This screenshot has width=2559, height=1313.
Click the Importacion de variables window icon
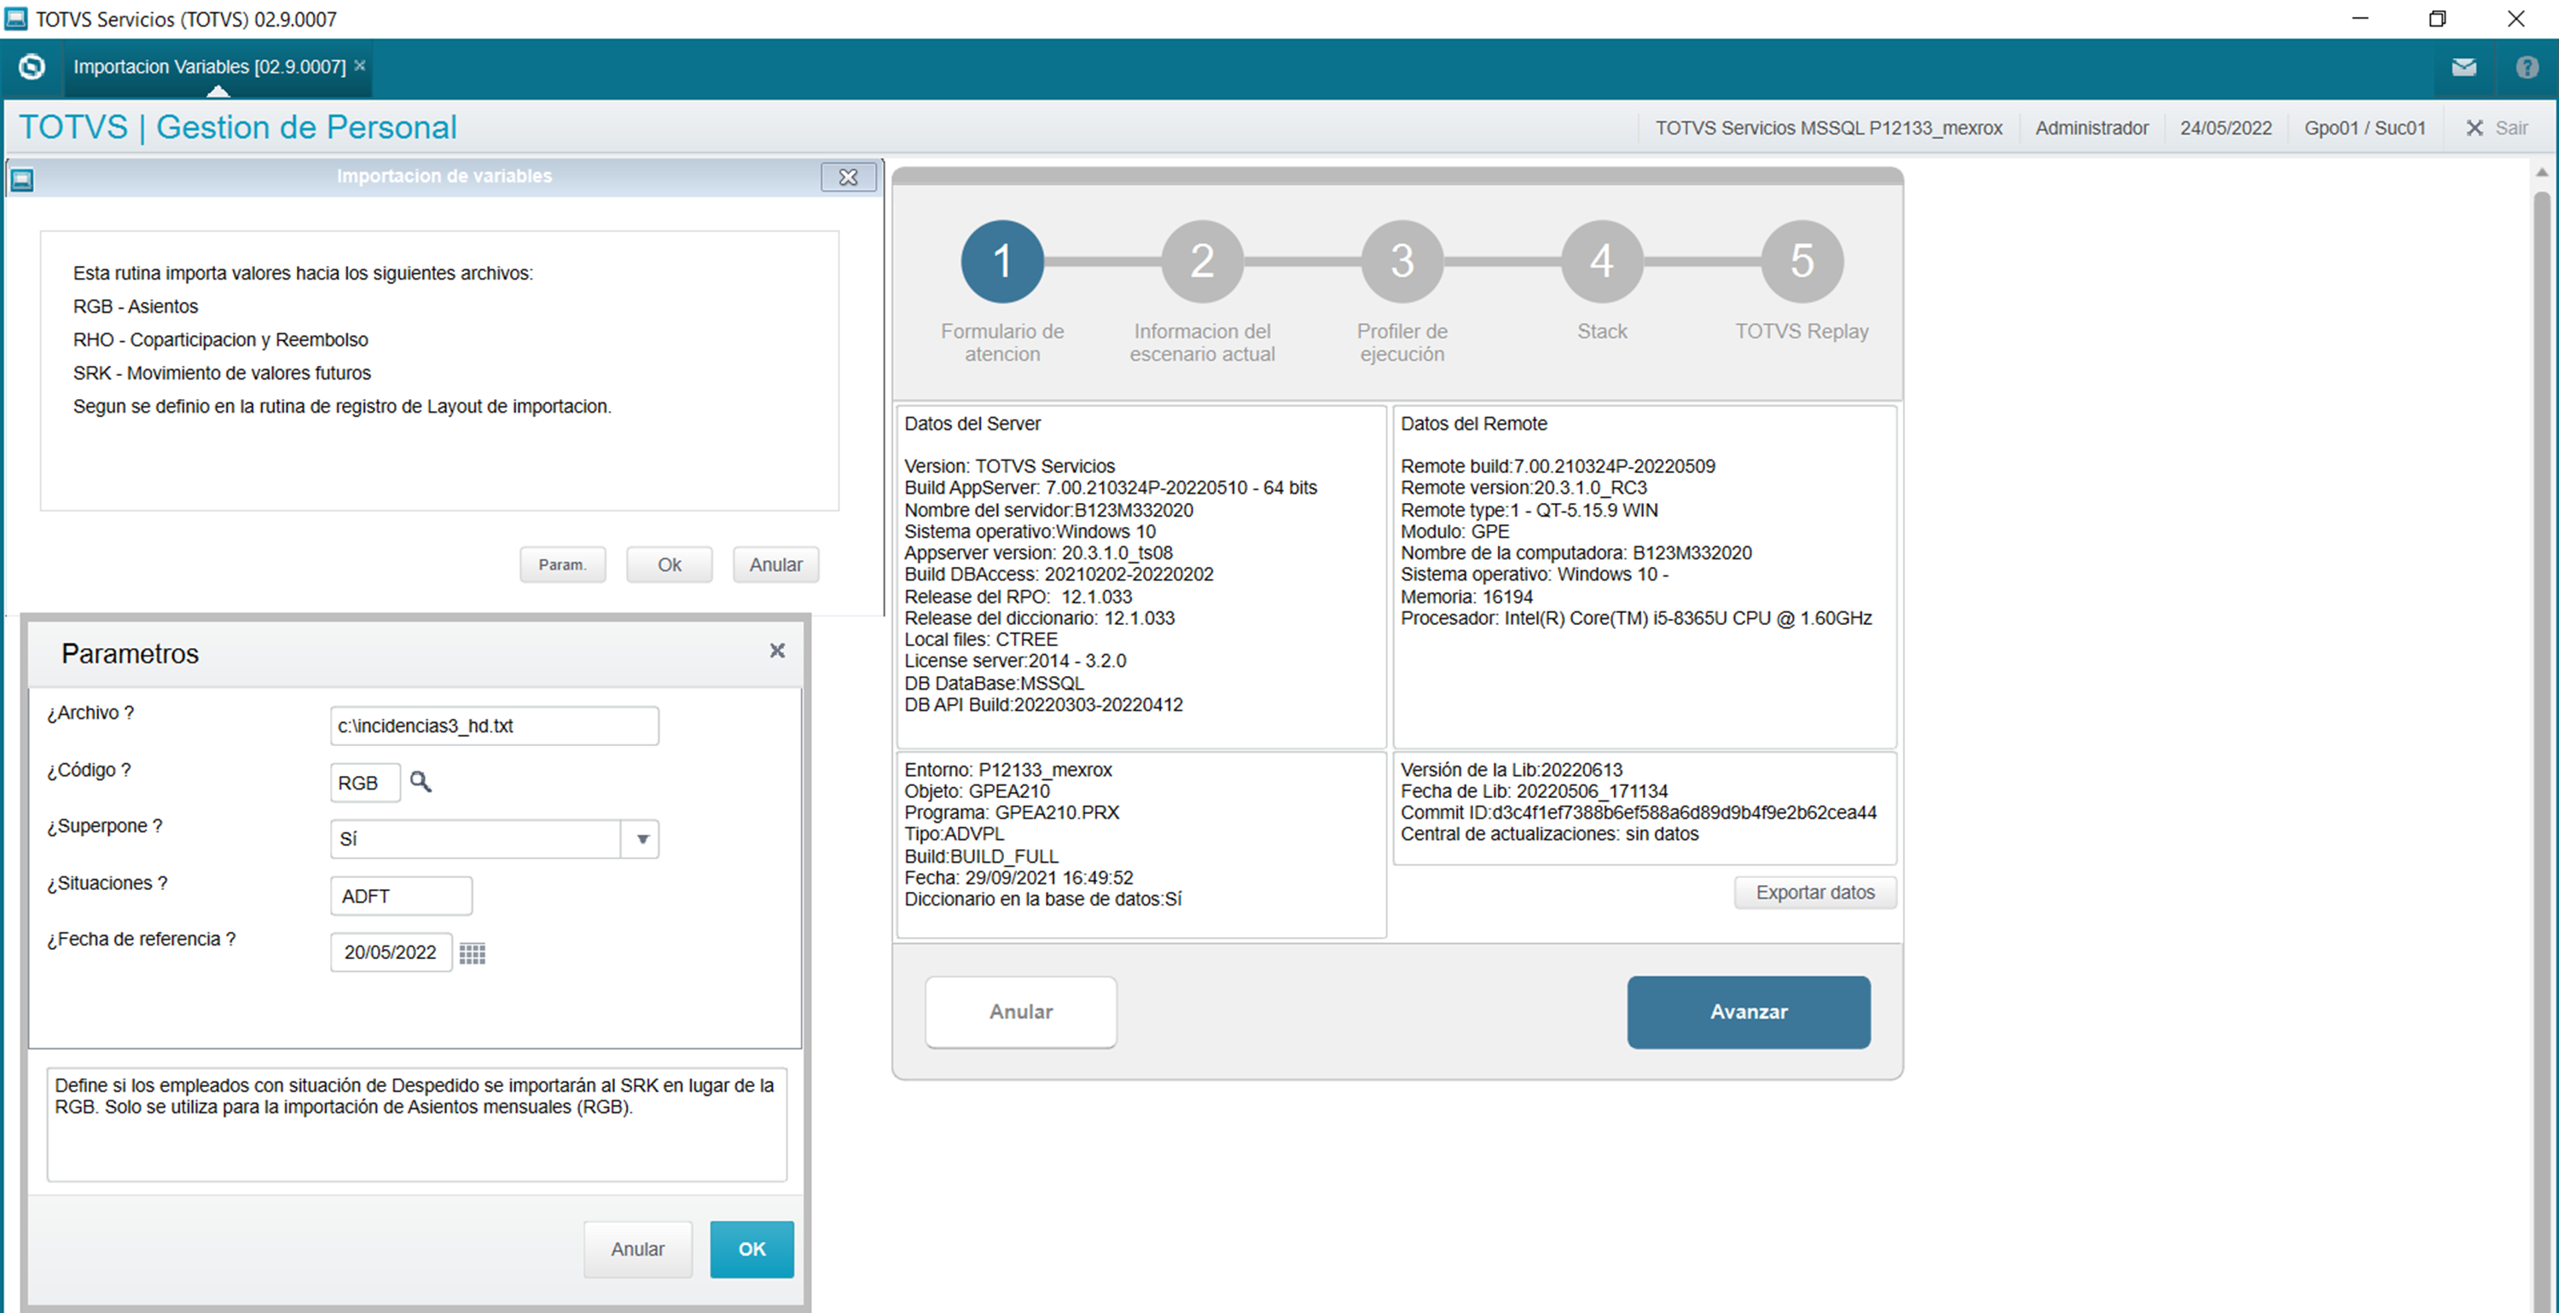(x=22, y=179)
